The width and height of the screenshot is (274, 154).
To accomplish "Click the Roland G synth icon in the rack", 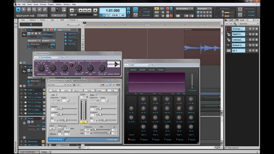I will pyautogui.click(x=229, y=45).
